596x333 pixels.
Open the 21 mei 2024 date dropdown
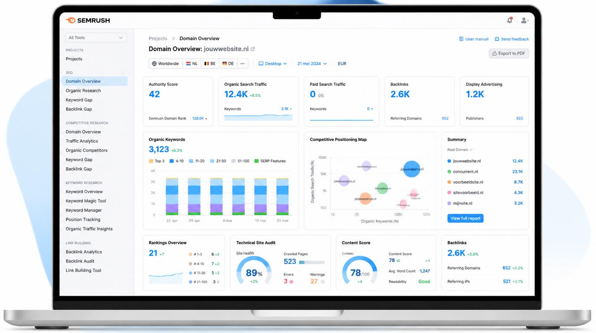pos(312,64)
